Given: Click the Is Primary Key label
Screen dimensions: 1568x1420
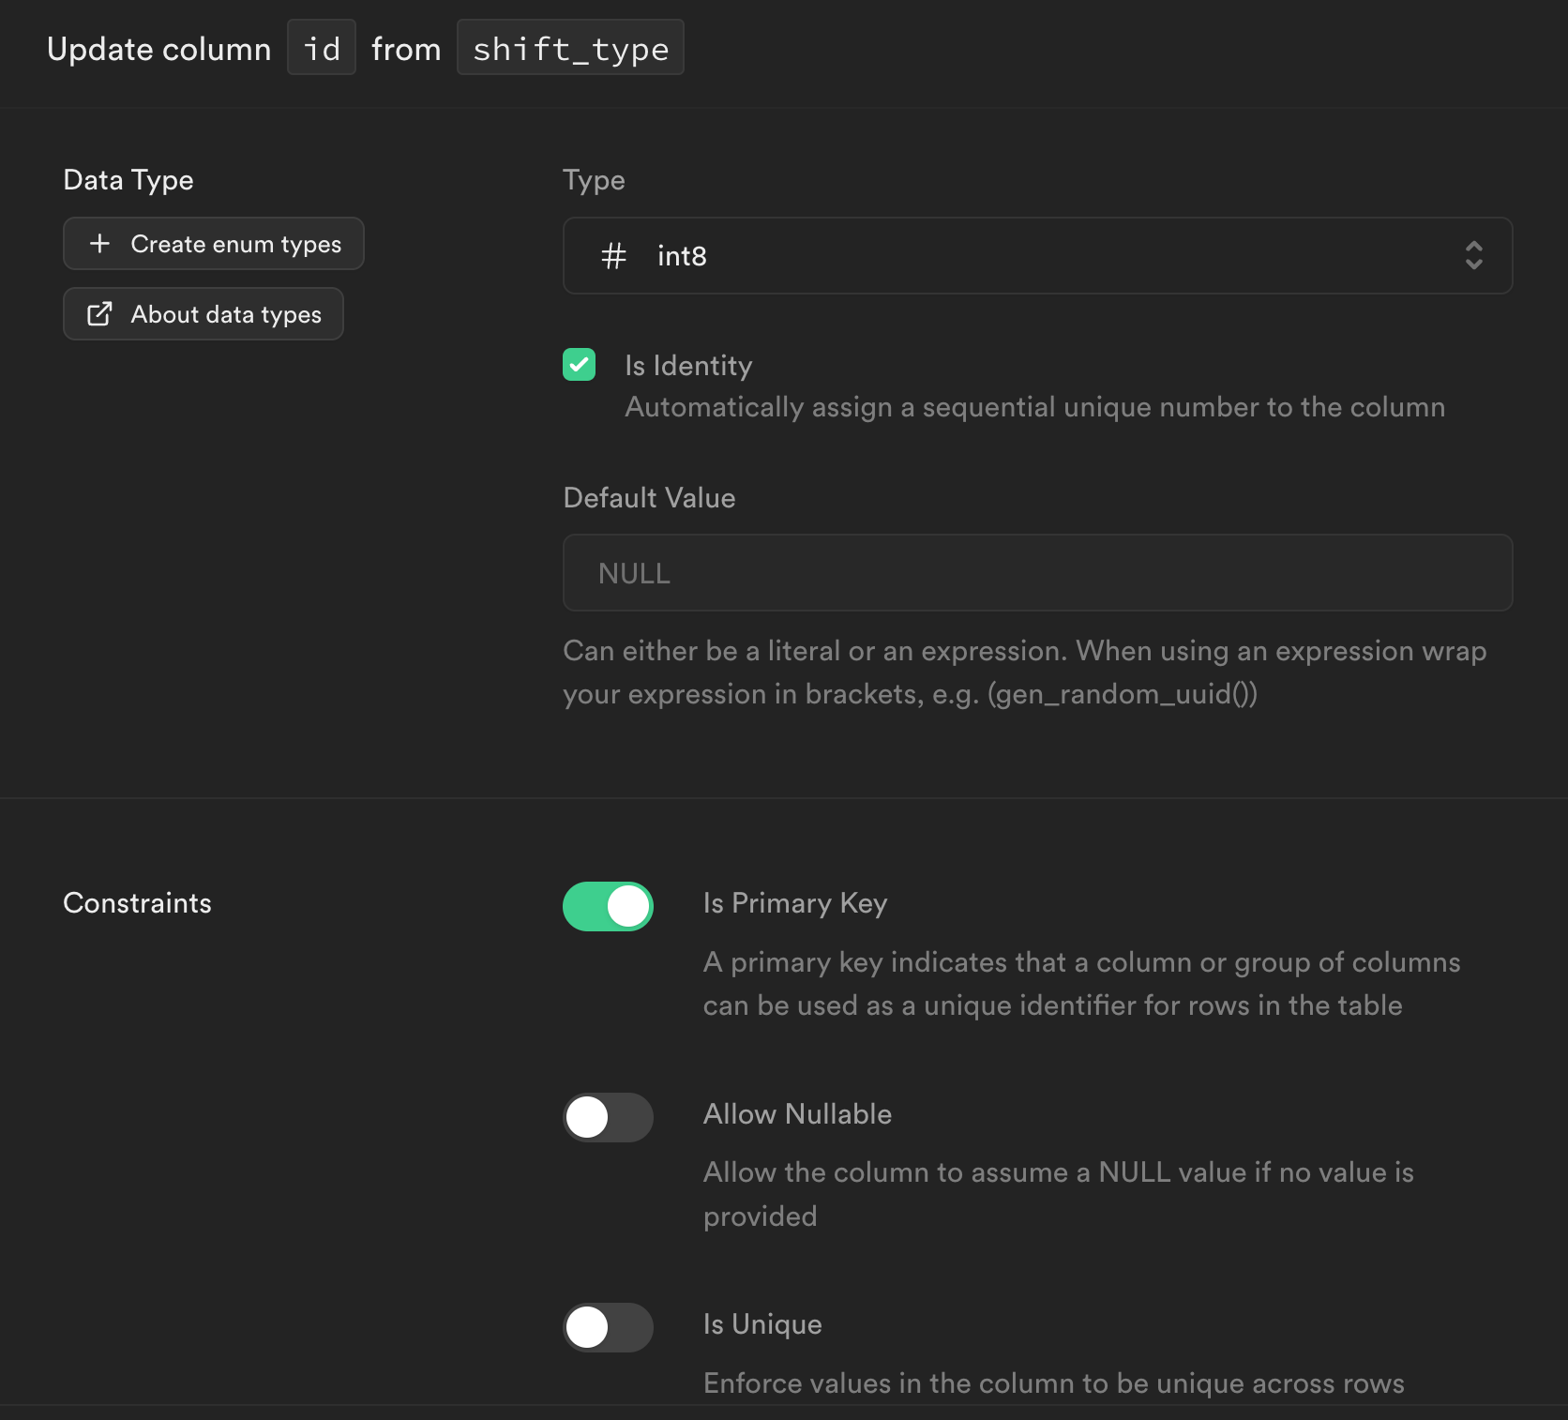Looking at the screenshot, I should pyautogui.click(x=794, y=903).
